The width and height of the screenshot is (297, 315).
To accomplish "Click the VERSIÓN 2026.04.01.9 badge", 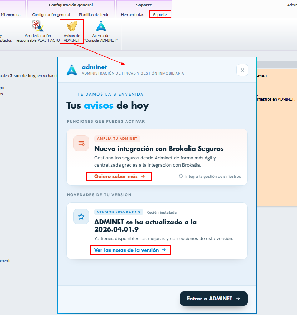I will pos(119,212).
